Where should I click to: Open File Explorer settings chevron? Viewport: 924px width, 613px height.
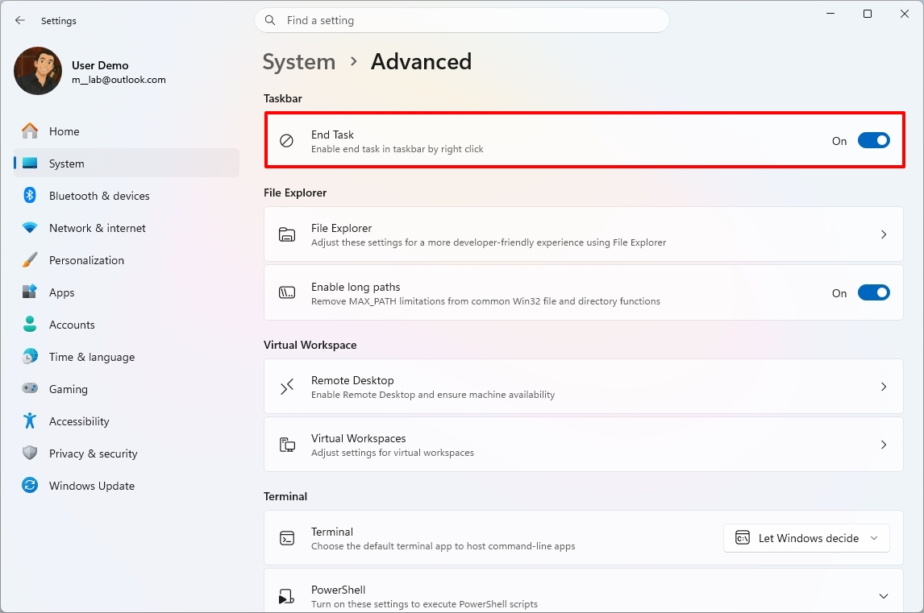point(884,234)
